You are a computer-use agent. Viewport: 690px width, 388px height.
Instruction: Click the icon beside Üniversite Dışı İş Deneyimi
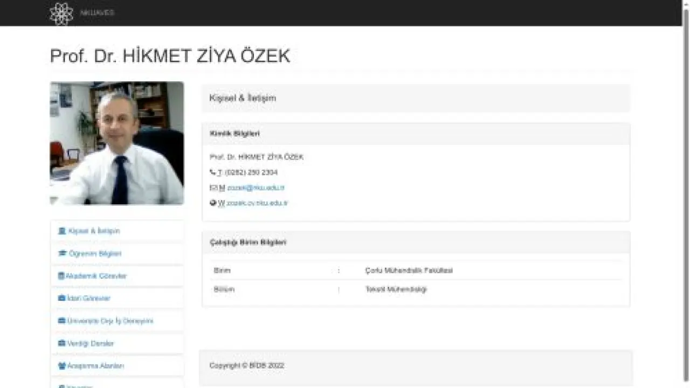[61, 321]
